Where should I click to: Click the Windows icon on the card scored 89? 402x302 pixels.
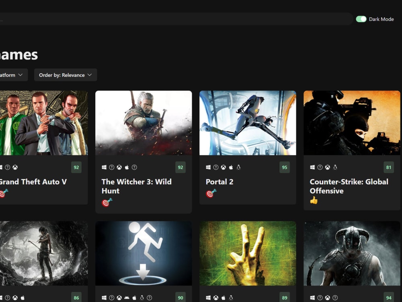coord(208,298)
